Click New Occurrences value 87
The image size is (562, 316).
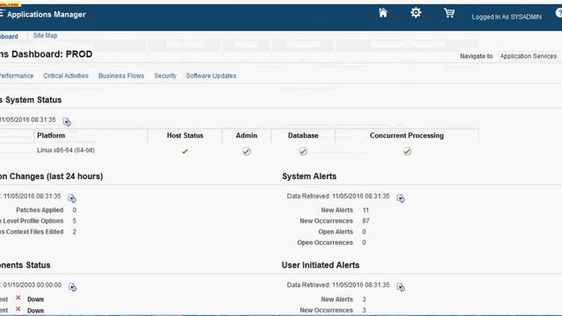tap(365, 220)
